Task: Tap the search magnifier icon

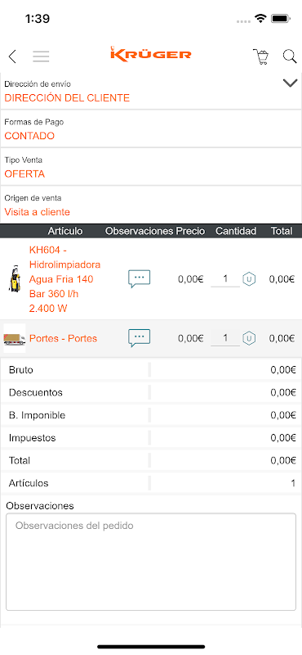Action: coord(290,56)
